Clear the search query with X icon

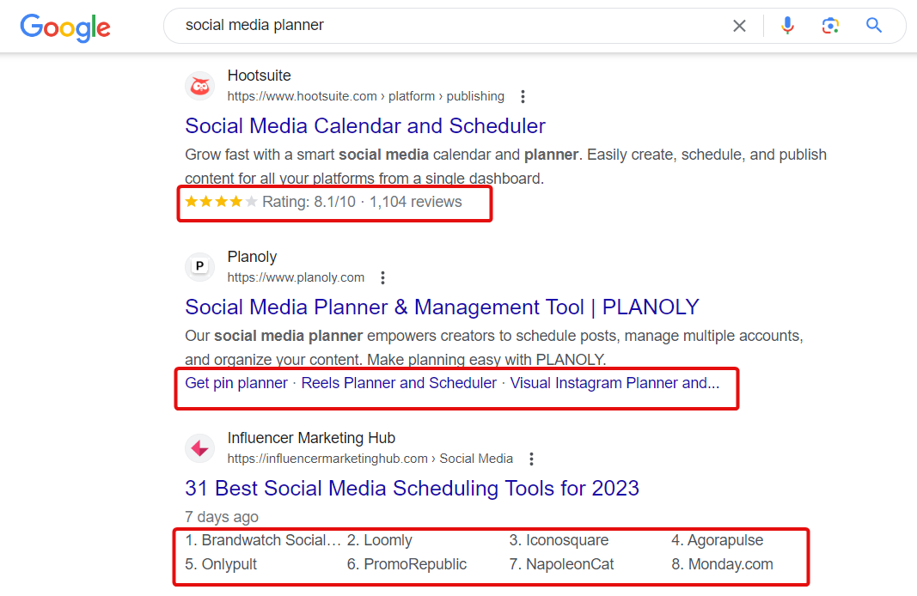click(739, 26)
